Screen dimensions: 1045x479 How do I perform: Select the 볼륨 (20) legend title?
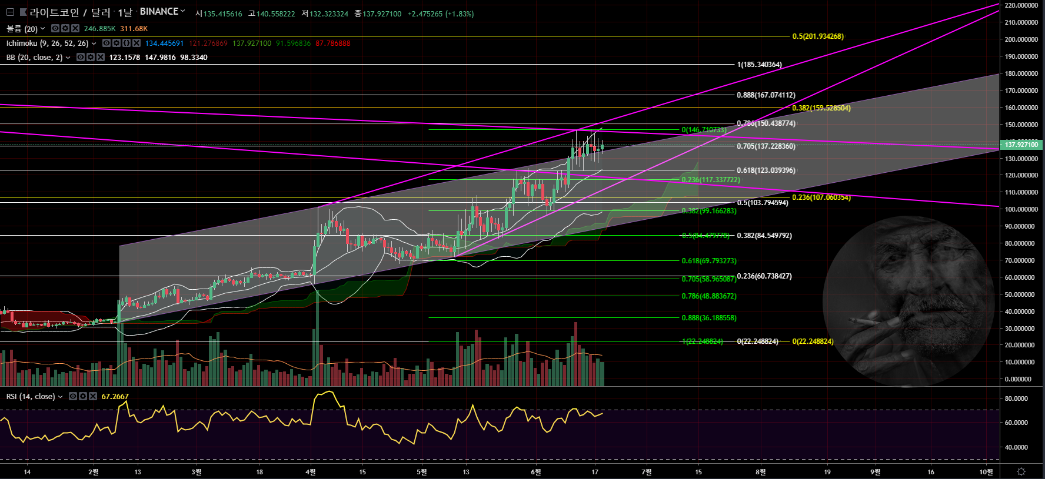pyautogui.click(x=22, y=29)
